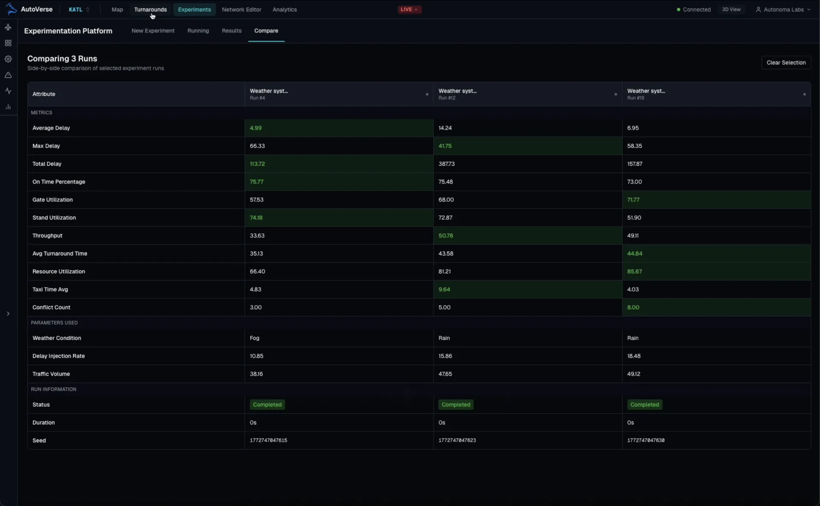Open the settings gear in the sidebar
This screenshot has height=506, width=820.
click(x=8, y=59)
